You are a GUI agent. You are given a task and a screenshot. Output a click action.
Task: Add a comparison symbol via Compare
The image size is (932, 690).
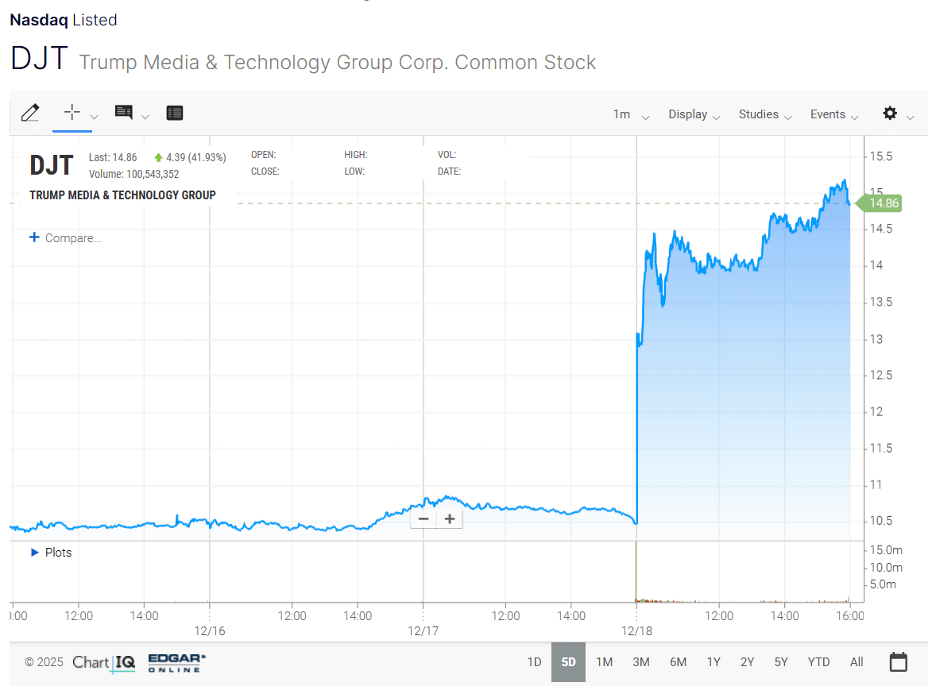(65, 237)
